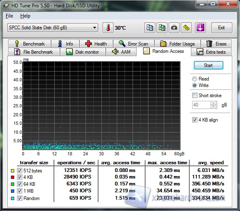
Task: Expand the SPCC Solid State Disk dropdown
Action: click(x=53, y=28)
